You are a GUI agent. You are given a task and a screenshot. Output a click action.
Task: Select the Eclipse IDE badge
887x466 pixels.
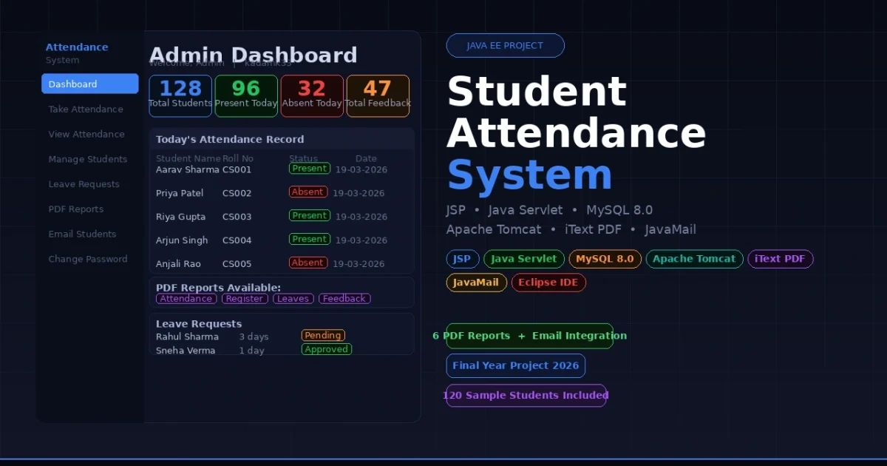[548, 283]
